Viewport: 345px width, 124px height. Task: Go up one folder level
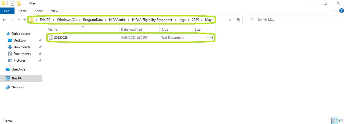[x=25, y=20]
